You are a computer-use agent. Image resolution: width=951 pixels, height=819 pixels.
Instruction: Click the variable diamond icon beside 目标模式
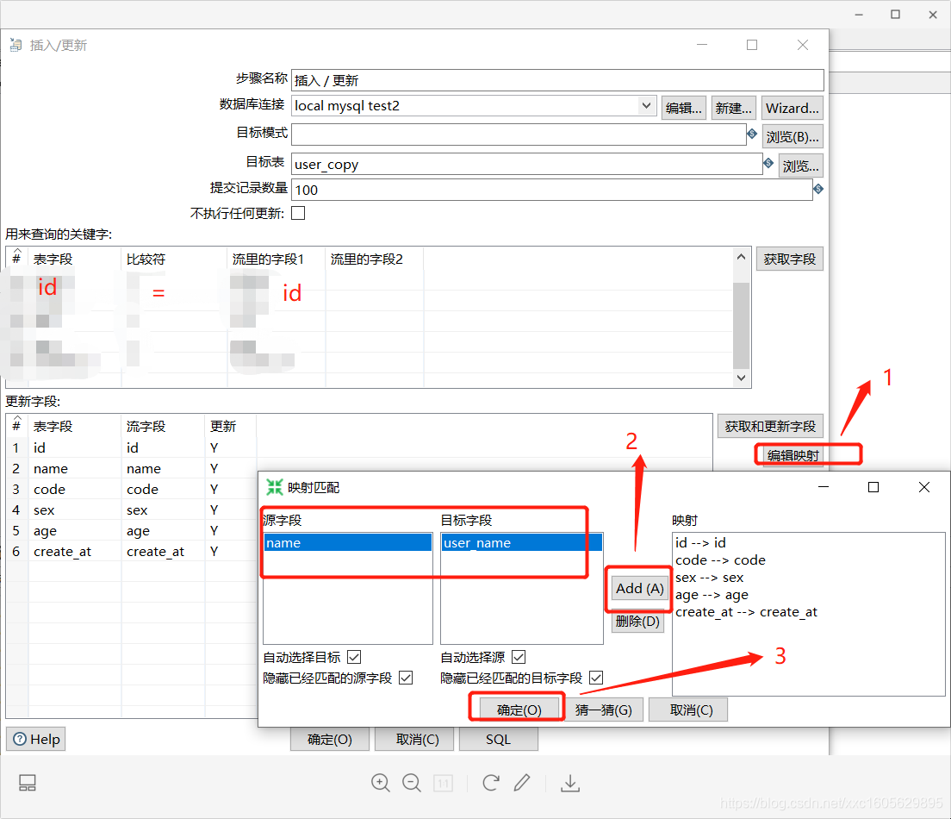tap(752, 134)
